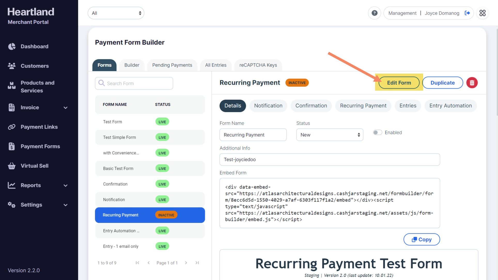Expand the Settings sidebar chevron
Viewport: 498px width, 280px height.
point(66,205)
